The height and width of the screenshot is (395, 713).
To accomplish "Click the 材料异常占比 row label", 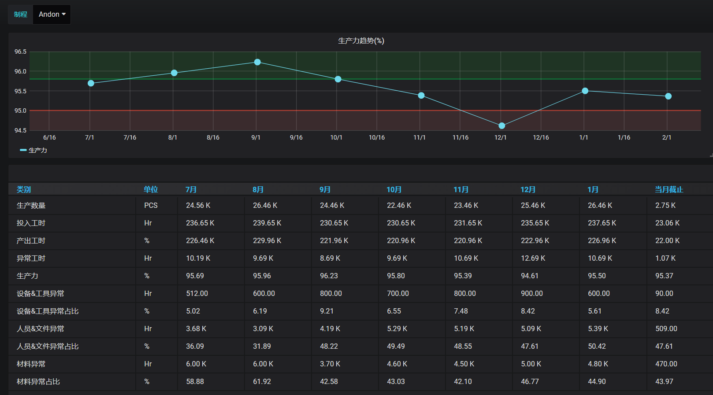I will (x=38, y=382).
